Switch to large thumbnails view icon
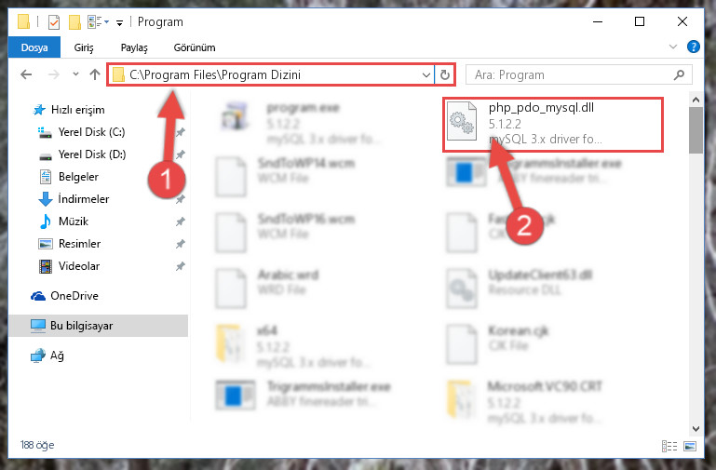 point(690,446)
